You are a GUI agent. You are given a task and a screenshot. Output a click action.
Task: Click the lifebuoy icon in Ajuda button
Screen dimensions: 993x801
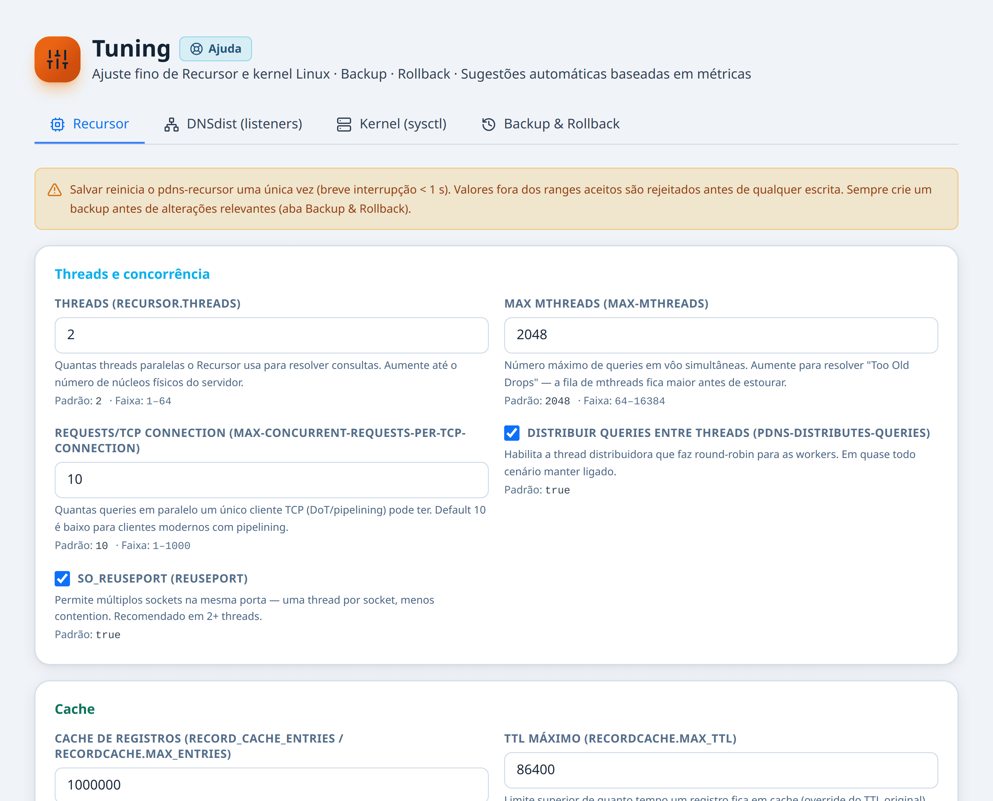[x=196, y=49]
